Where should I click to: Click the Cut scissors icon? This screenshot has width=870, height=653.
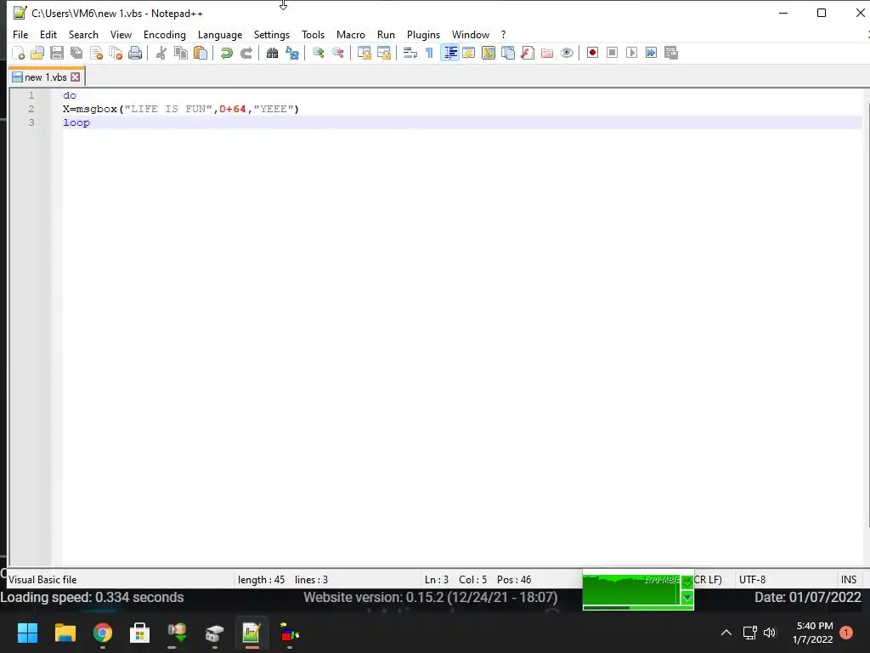click(161, 53)
